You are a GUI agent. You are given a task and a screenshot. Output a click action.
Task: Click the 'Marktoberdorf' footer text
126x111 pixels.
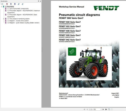(x=64, y=93)
